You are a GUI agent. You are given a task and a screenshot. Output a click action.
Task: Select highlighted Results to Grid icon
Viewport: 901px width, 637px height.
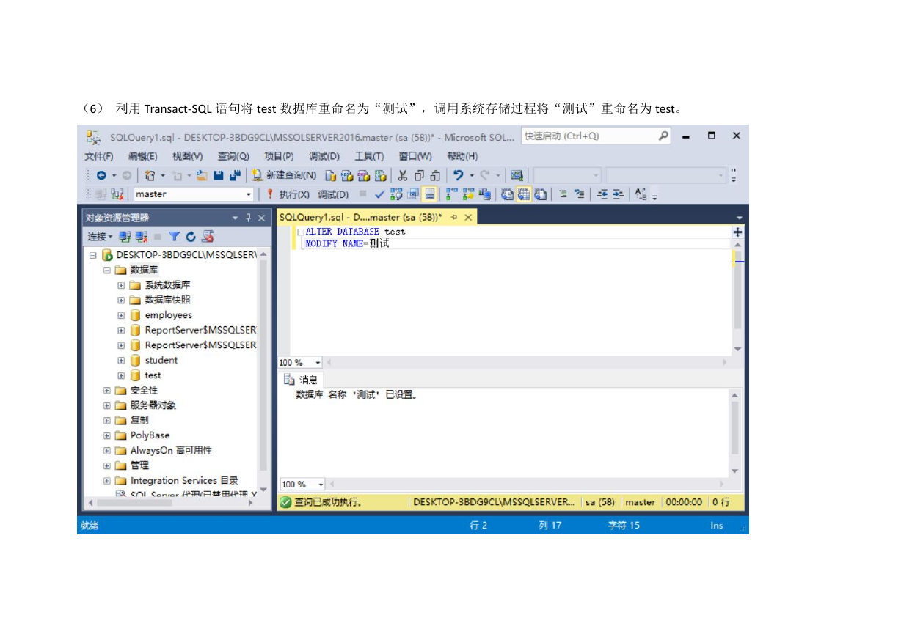pos(523,194)
